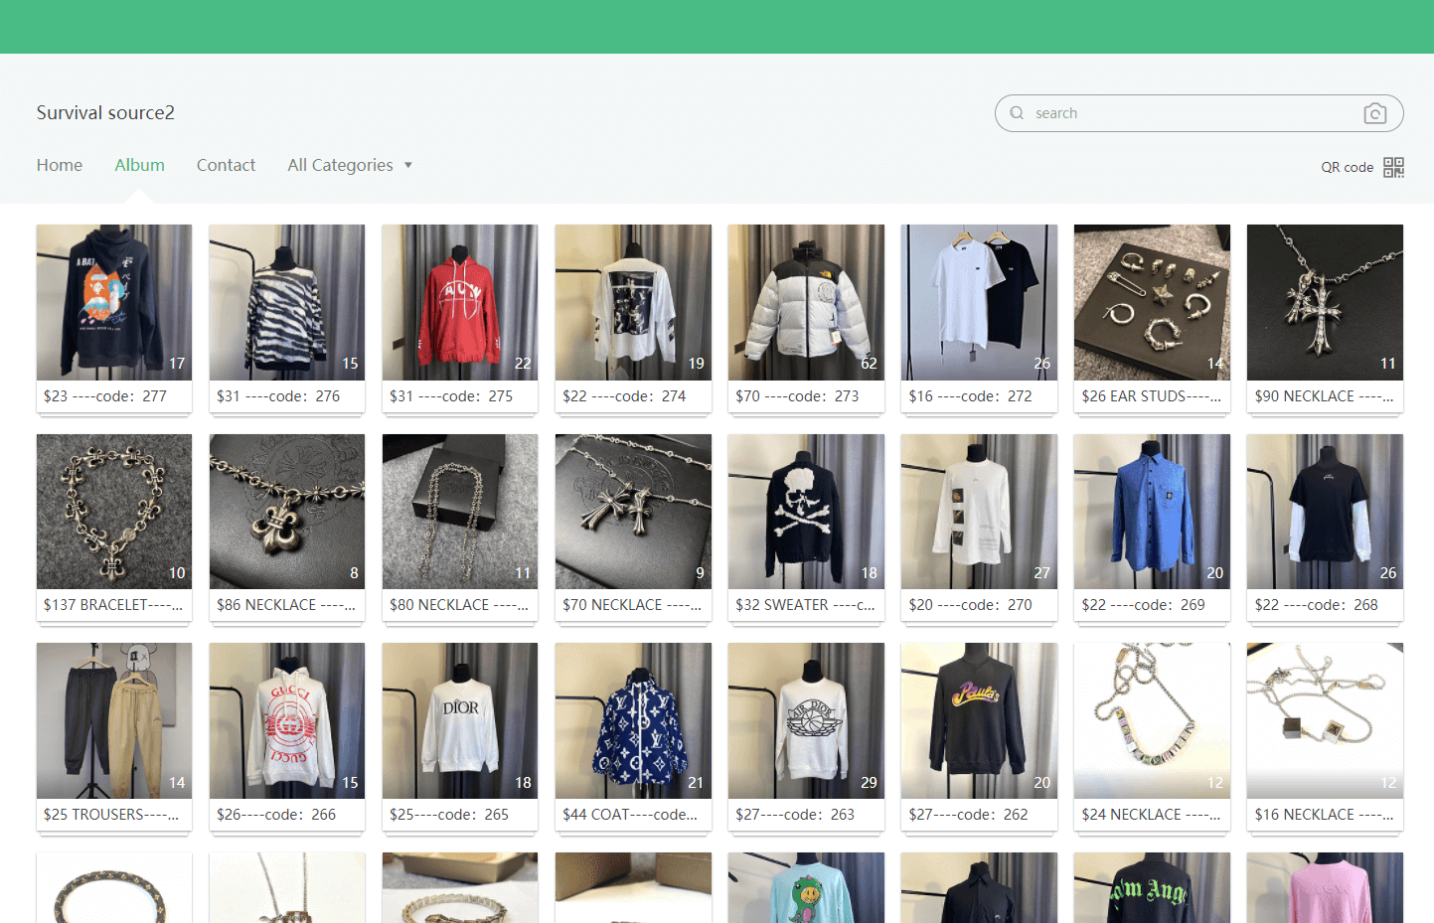1434x923 pixels.
Task: Click the caption "$26----code: 266"
Action: coord(276,815)
